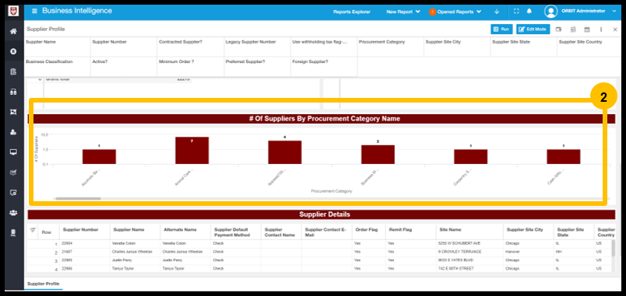Click the home icon in sidebar

(x=13, y=31)
